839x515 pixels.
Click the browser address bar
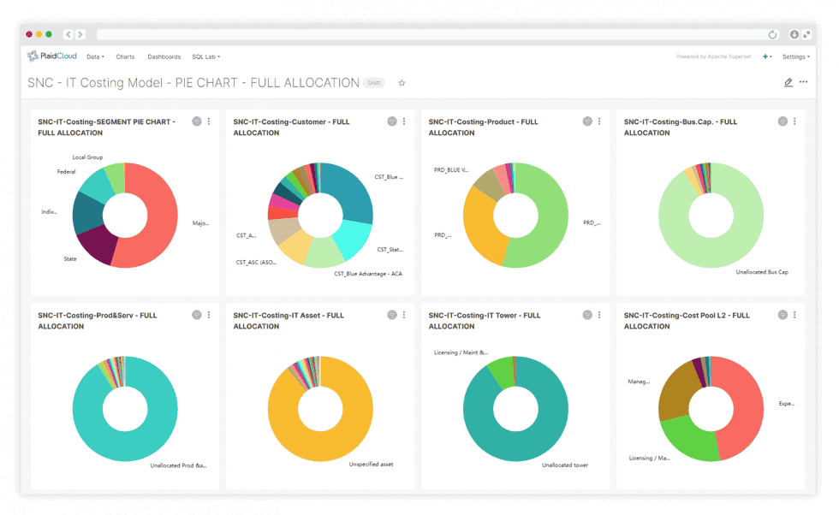click(x=431, y=35)
